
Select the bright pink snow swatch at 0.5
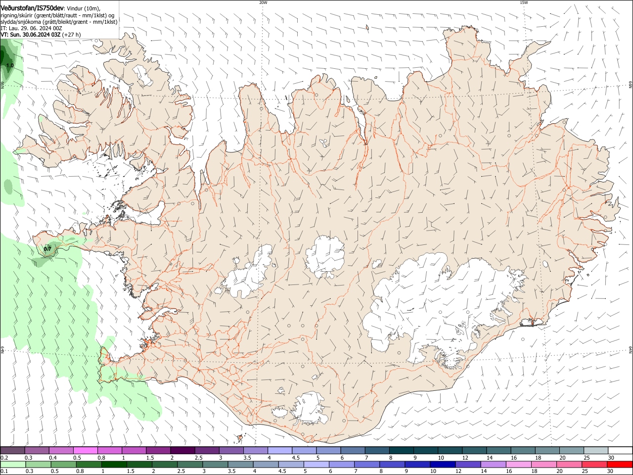click(x=85, y=451)
